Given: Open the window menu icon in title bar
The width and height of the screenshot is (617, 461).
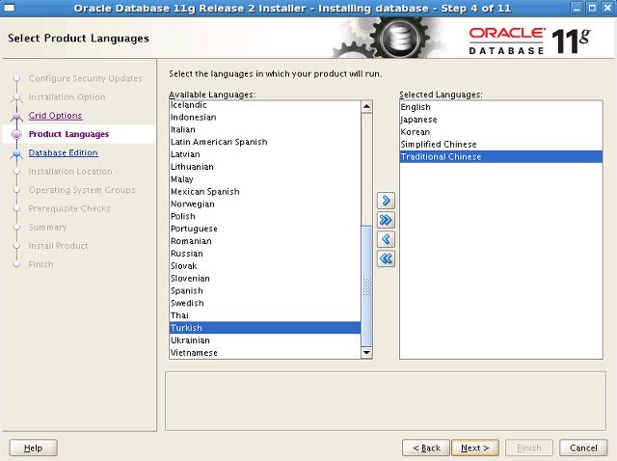Looking at the screenshot, I should coord(9,8).
